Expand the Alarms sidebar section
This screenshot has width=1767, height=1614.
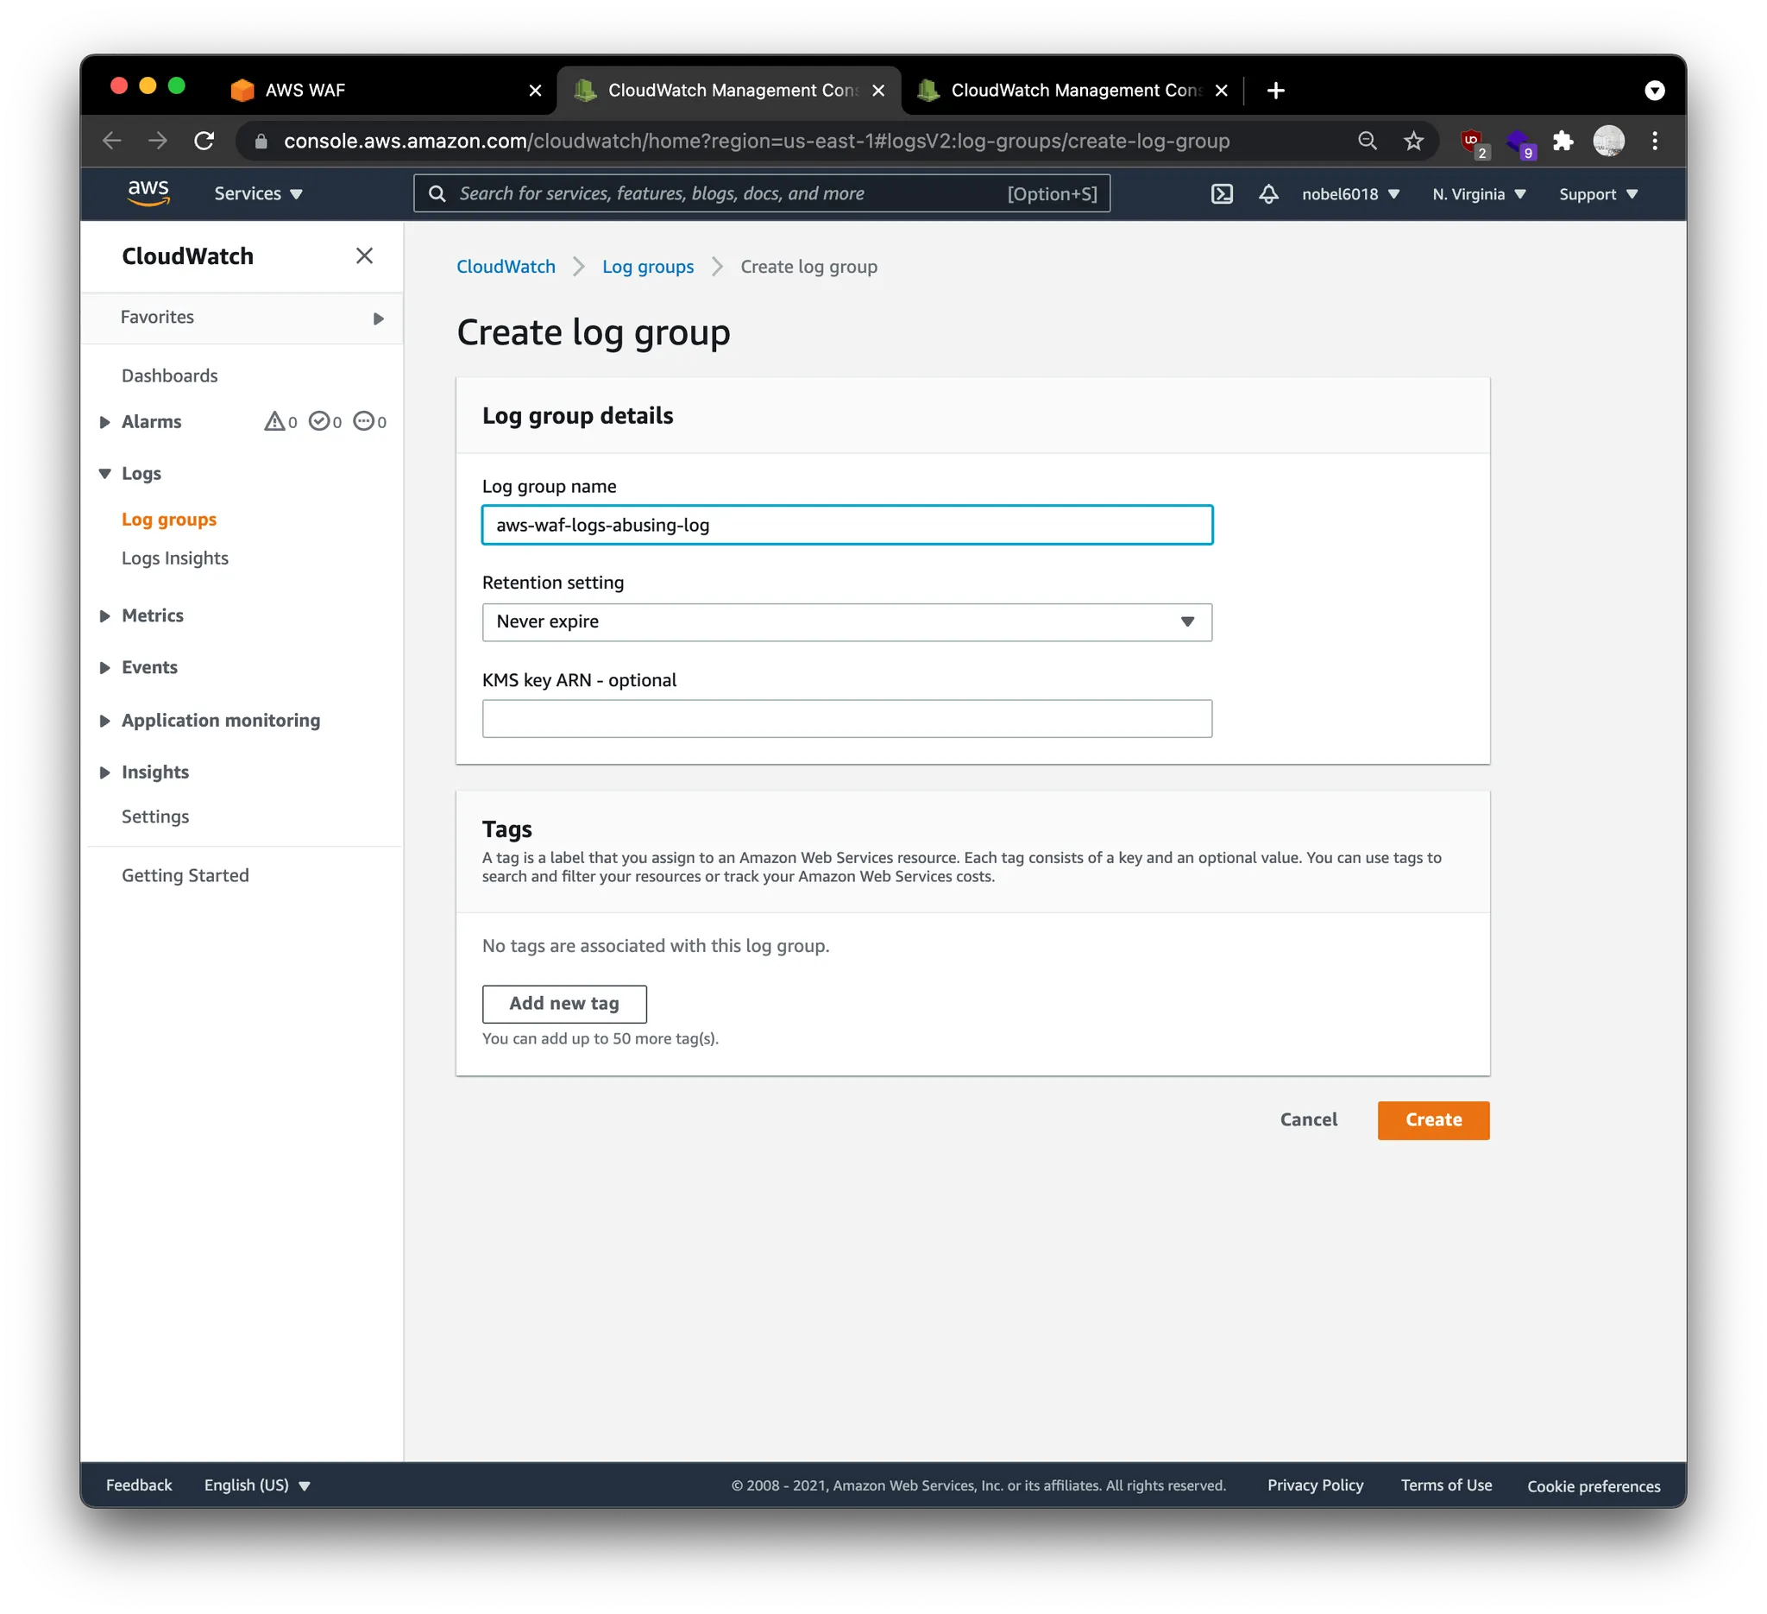(x=105, y=423)
